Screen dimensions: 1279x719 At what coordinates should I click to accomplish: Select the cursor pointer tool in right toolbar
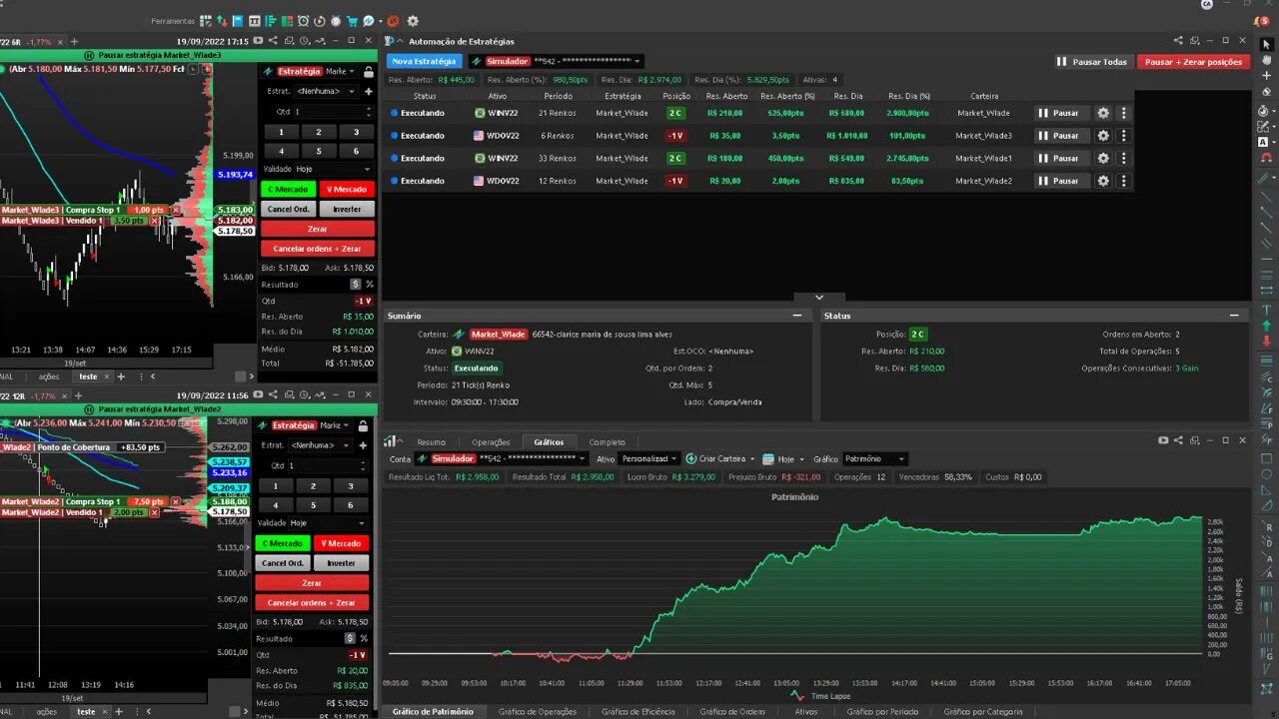[1267, 44]
